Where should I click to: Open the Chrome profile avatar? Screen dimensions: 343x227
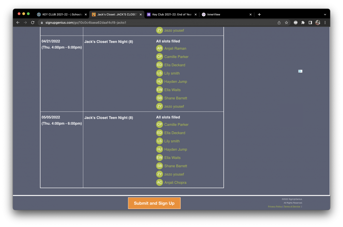318,23
